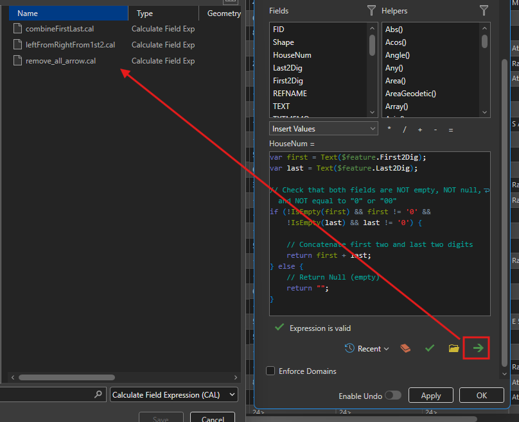Click the remove_all_arrow.cal file icon
Viewport: 519px width, 422px height.
17,60
